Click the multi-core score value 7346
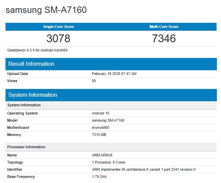Image resolution: width=221 pixels, height=183 pixels. click(x=164, y=39)
